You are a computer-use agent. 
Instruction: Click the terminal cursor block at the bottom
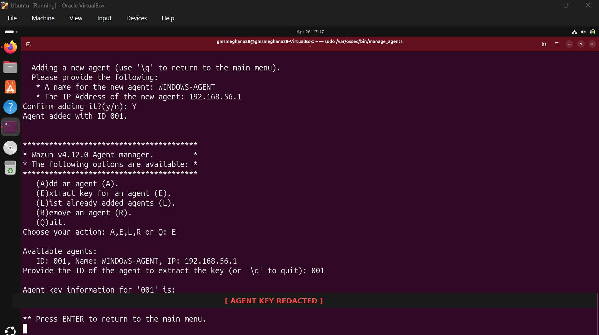point(25,329)
